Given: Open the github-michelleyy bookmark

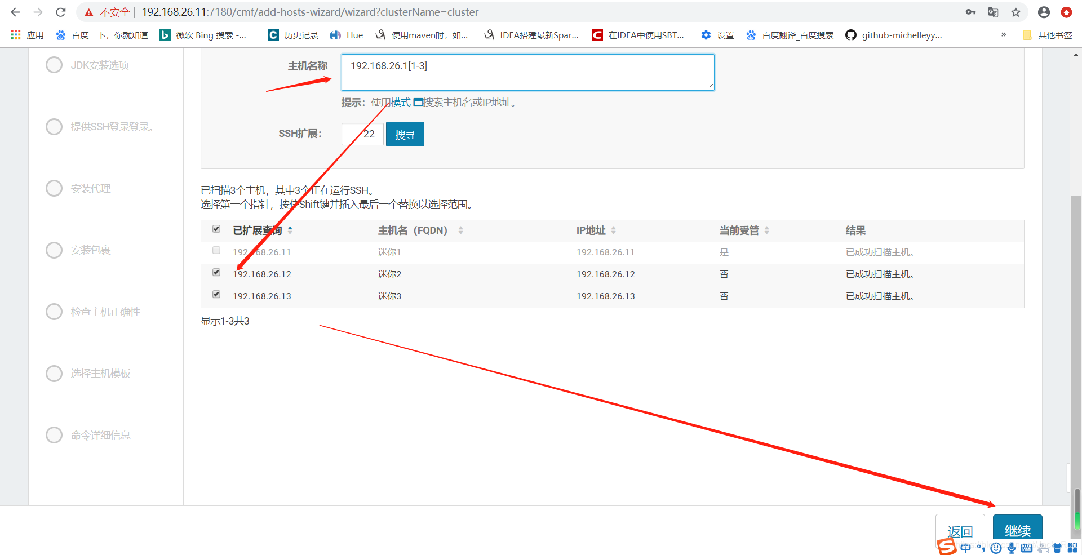Looking at the screenshot, I should pos(894,35).
